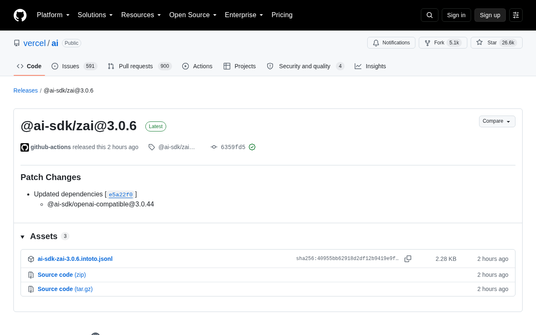Open the appearance settings sliders icon
The height and width of the screenshot is (335, 536).
[516, 15]
